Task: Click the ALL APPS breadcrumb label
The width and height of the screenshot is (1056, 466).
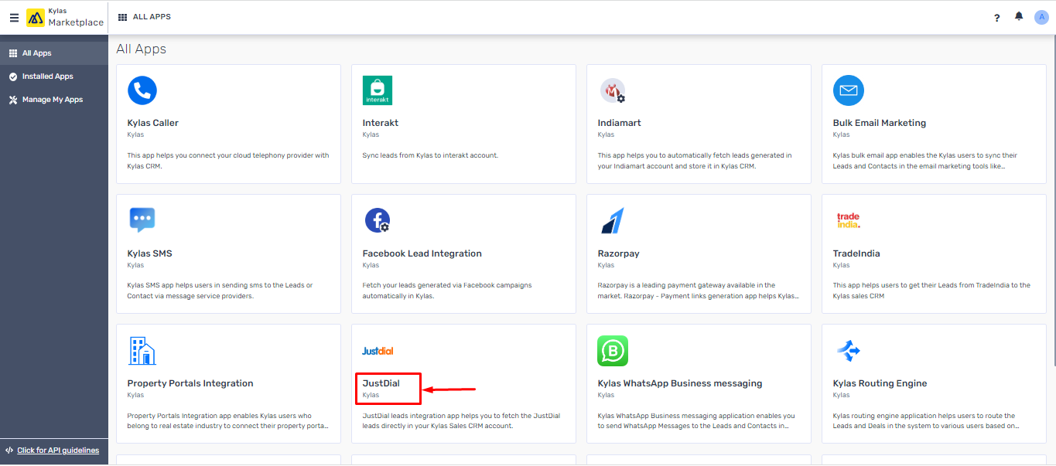Action: pyautogui.click(x=152, y=17)
